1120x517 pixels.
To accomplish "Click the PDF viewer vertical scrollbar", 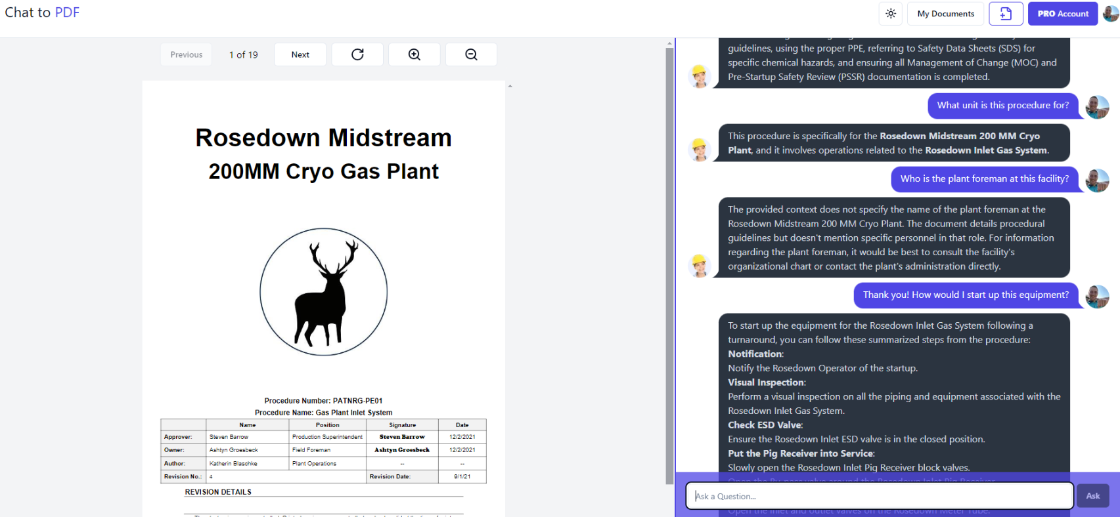I will tap(669, 262).
